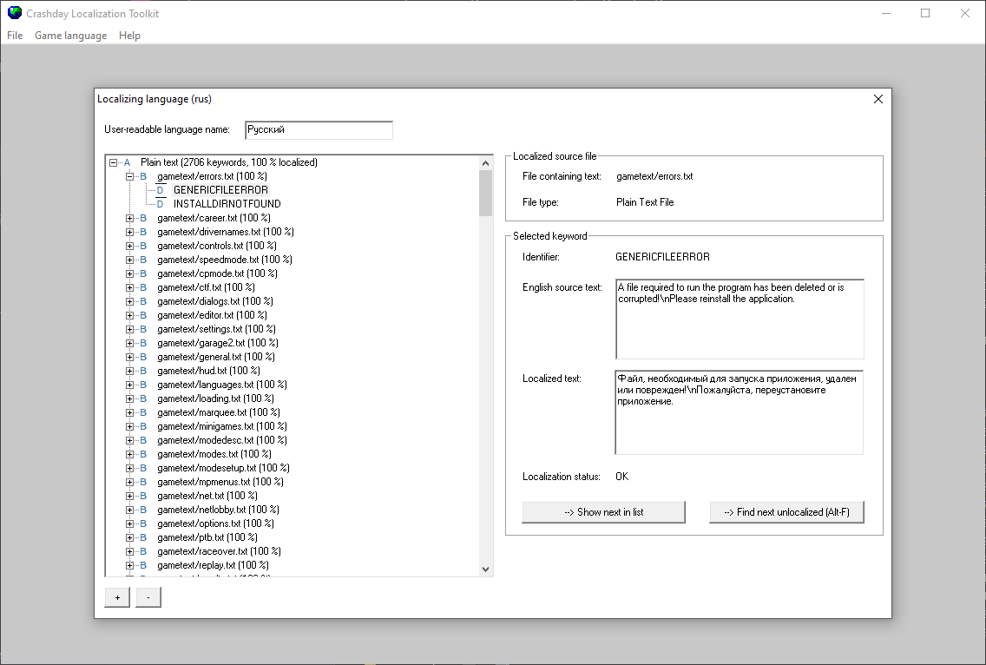This screenshot has width=986, height=665.
Task: Expand the gametext/career.txt node
Action: [x=129, y=218]
